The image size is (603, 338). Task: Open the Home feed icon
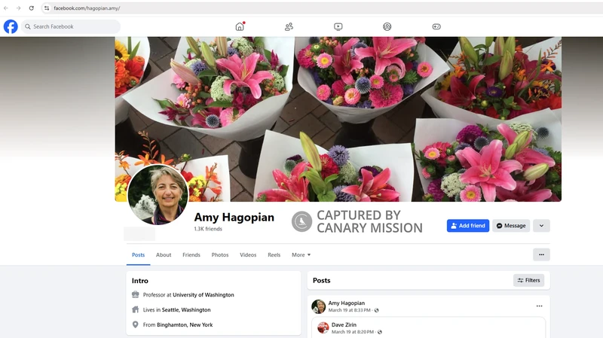click(240, 26)
